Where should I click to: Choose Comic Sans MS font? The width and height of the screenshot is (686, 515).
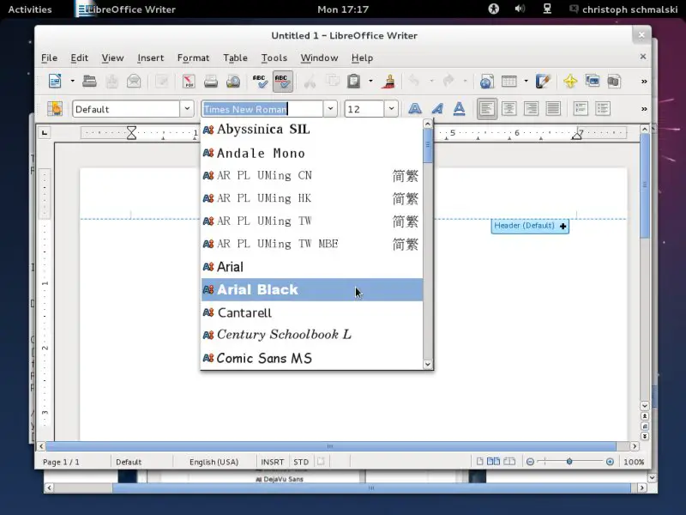tap(312, 358)
